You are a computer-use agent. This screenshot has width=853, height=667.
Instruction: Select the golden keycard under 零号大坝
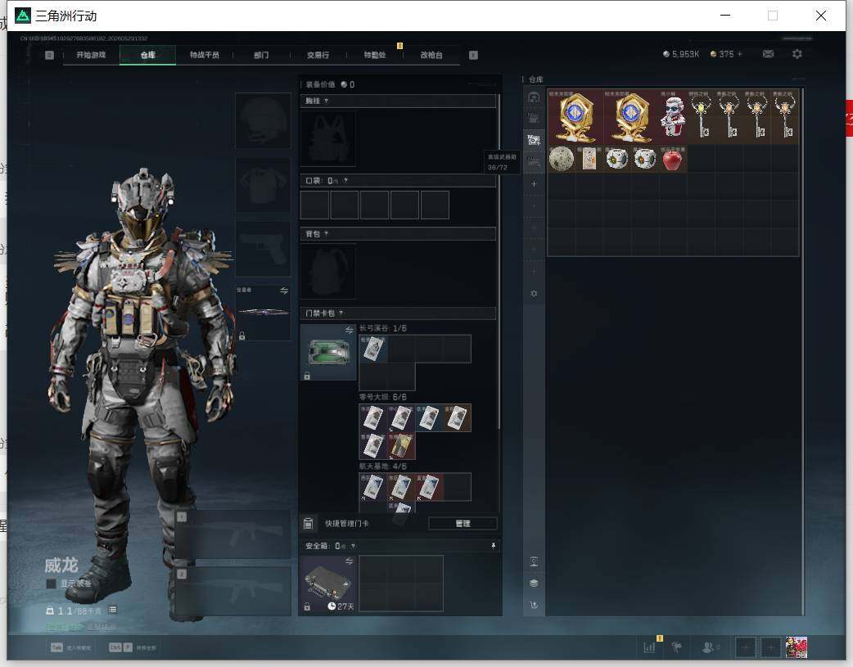click(x=401, y=446)
